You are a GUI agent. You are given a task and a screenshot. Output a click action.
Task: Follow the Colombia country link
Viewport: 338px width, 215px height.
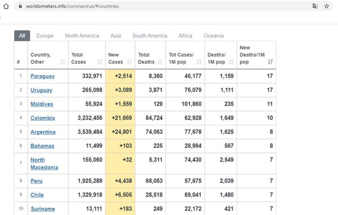pos(42,118)
